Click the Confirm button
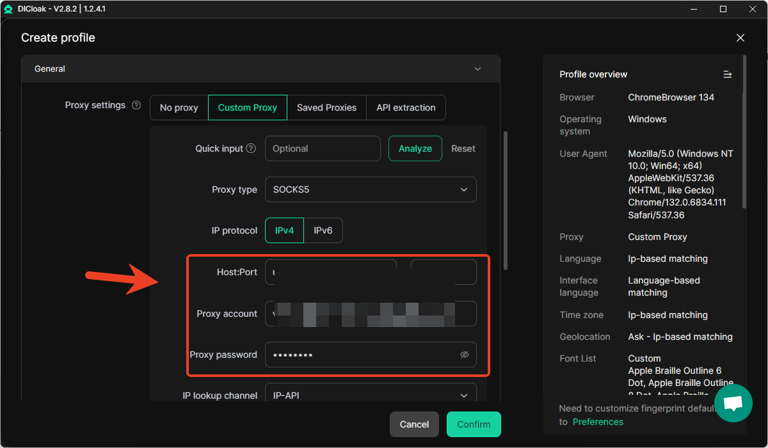The image size is (768, 448). pos(474,424)
